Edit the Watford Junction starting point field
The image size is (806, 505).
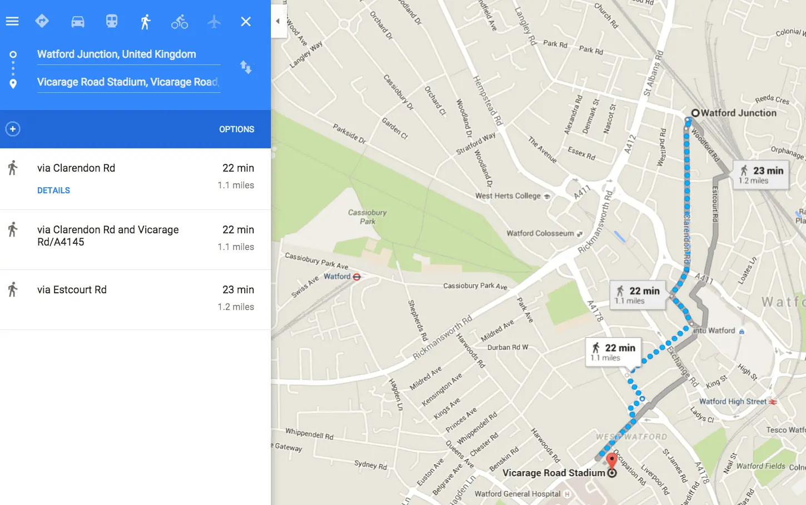[128, 54]
